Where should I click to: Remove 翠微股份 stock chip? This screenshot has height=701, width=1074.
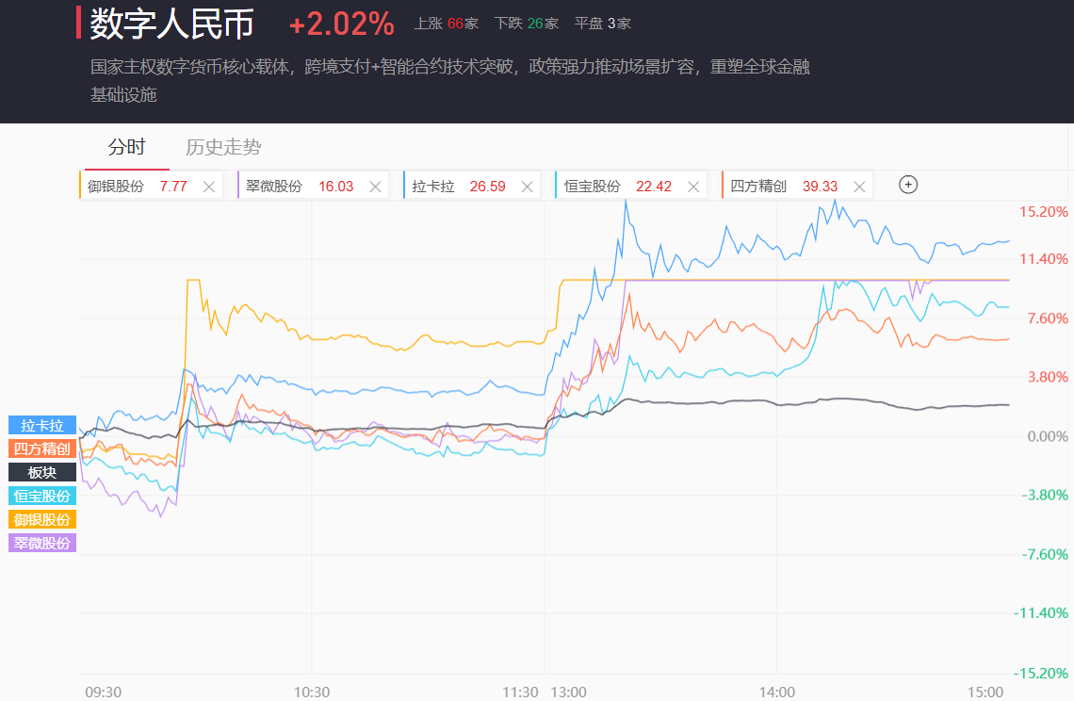(x=375, y=187)
